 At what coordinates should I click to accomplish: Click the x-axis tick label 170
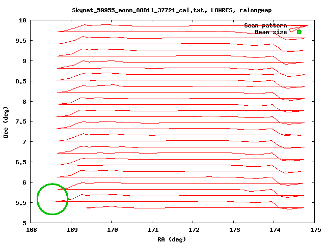point(113,230)
